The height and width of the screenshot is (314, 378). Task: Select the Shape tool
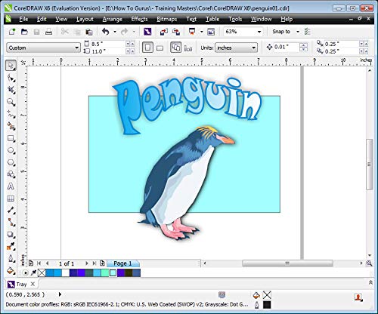pos(11,78)
